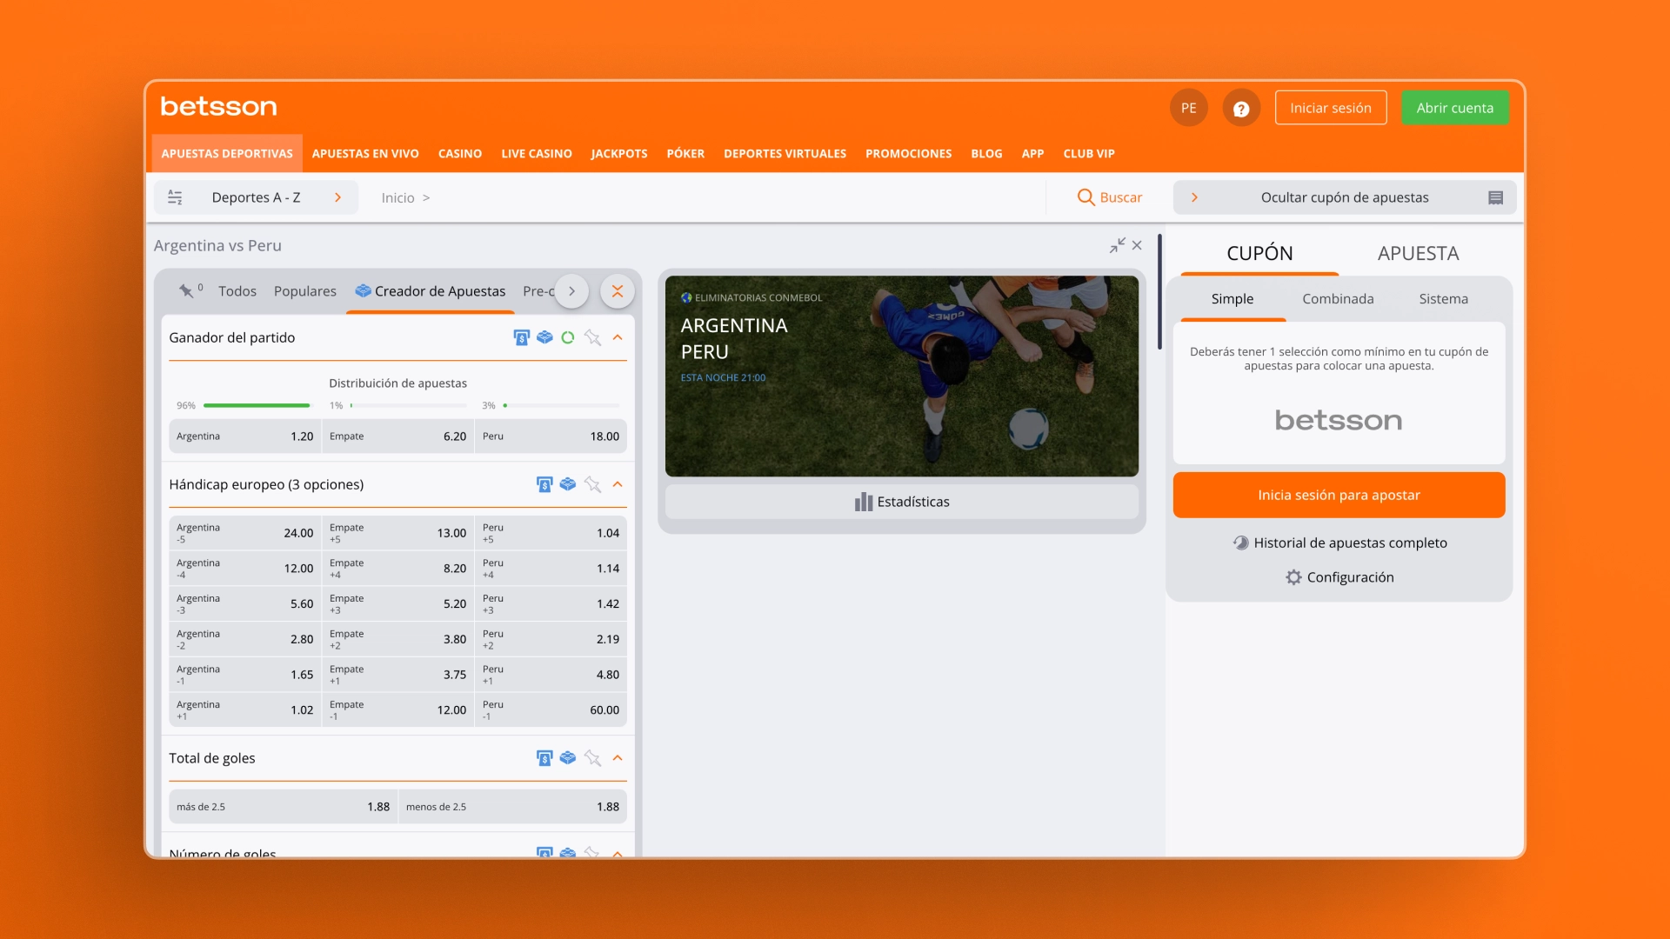Image resolution: width=1670 pixels, height=939 pixels.
Task: Click the search magnifier icon beside Buscar
Action: pyautogui.click(x=1085, y=197)
